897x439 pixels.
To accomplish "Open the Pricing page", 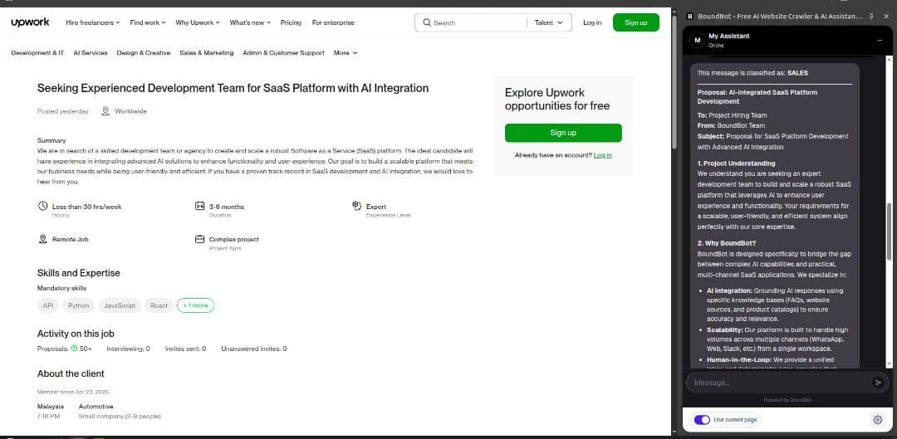I will click(x=291, y=23).
